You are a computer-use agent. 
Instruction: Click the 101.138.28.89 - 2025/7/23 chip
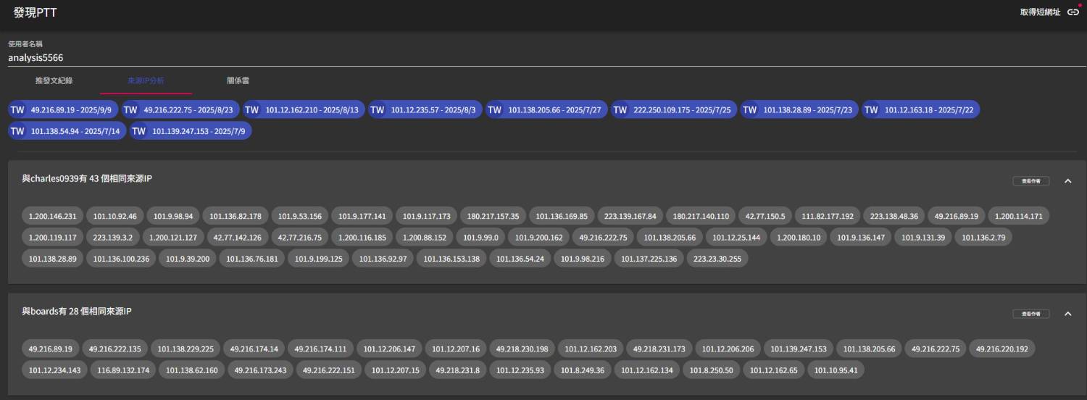[x=807, y=110]
